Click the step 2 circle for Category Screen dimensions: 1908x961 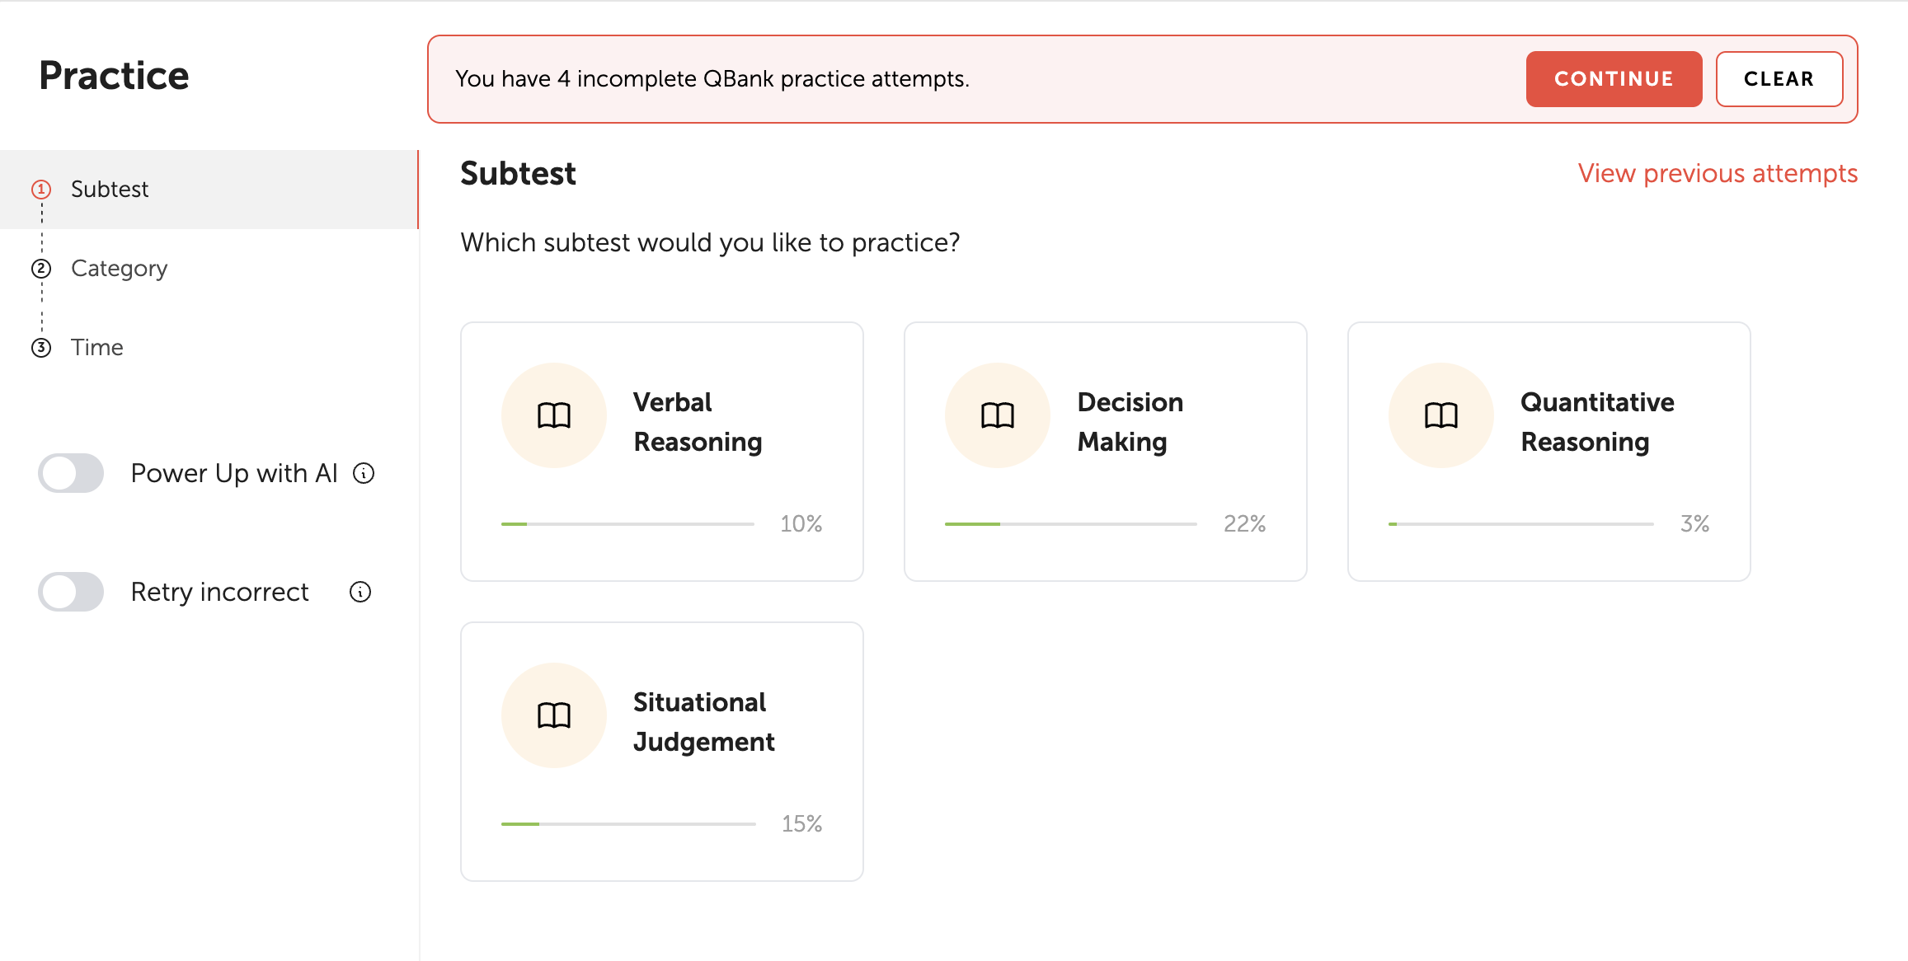(41, 269)
